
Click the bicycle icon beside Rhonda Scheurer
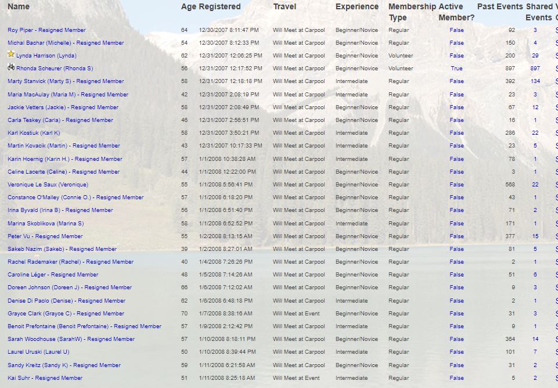(x=11, y=67)
